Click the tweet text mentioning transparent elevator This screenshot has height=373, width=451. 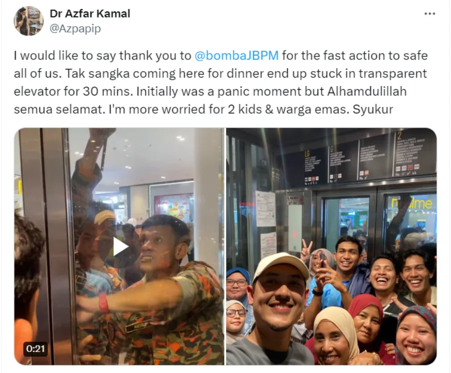tap(220, 83)
